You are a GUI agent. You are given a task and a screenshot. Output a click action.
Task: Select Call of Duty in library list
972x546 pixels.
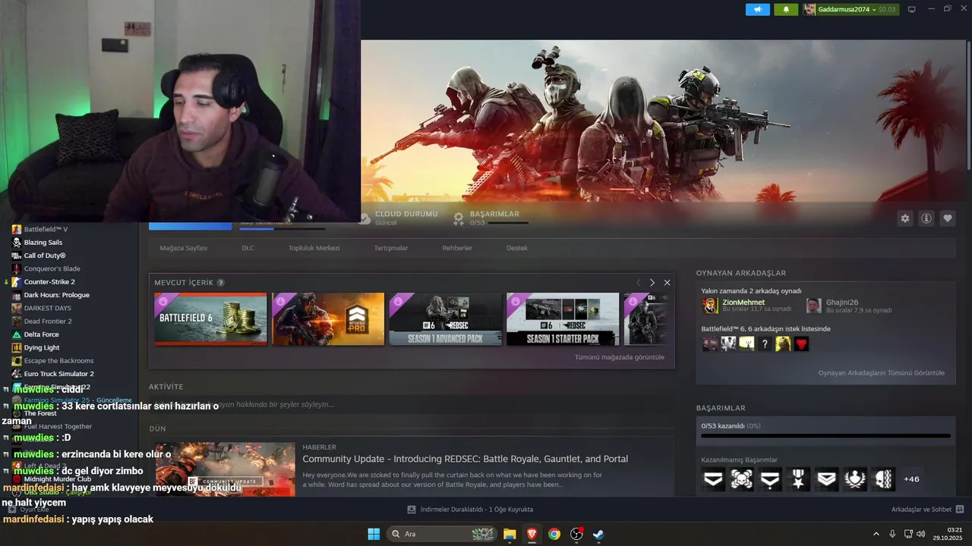click(44, 256)
